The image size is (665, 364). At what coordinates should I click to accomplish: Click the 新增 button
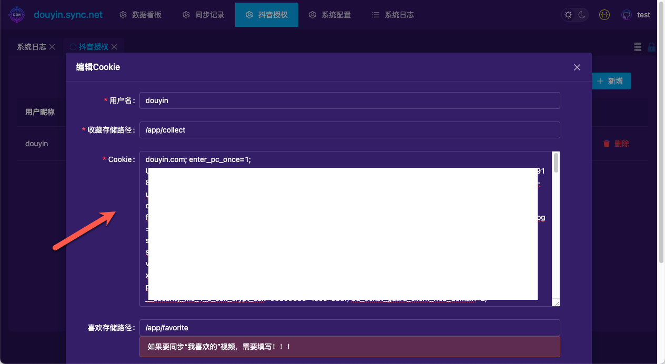click(x=611, y=80)
